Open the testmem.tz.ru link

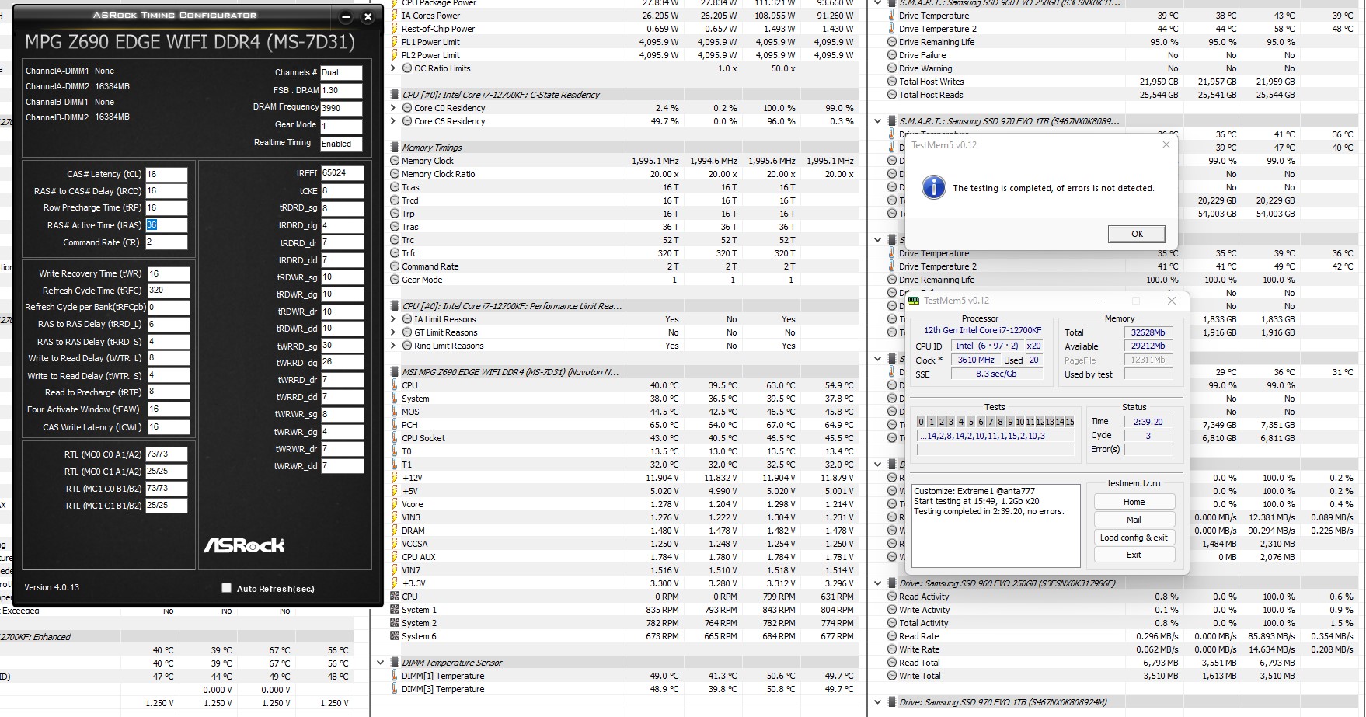click(1134, 483)
